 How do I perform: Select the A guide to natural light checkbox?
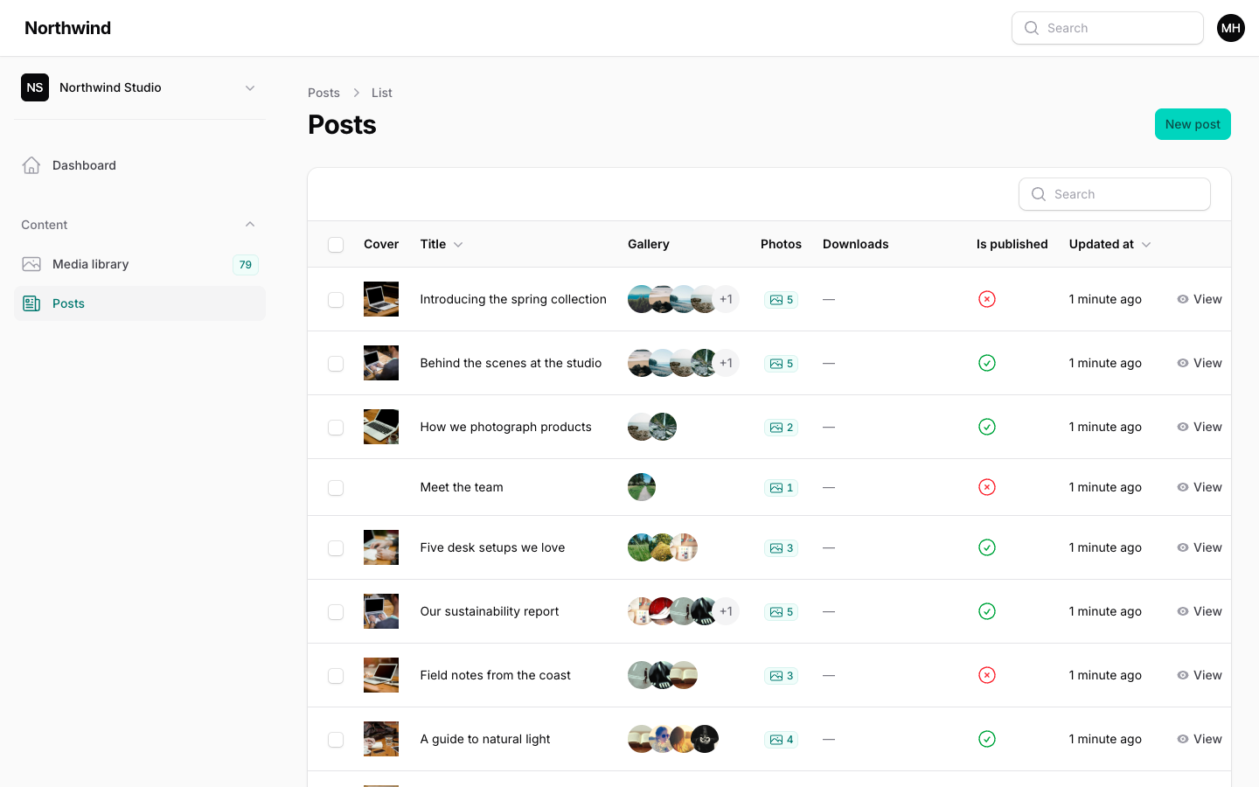[336, 740]
